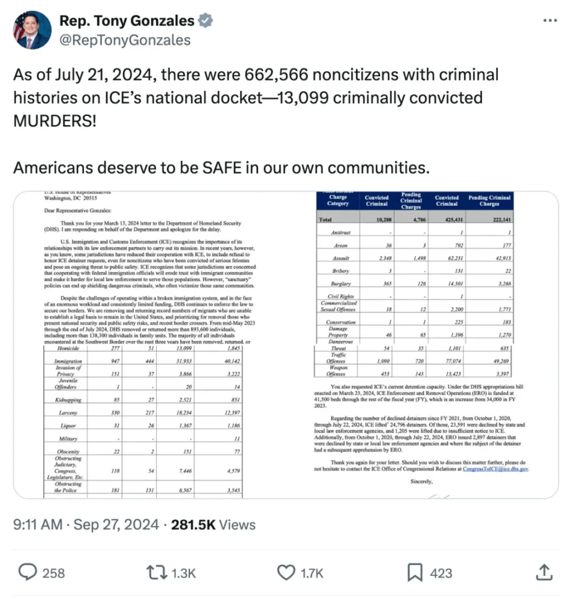Like the tweet with the heart icon

click(x=286, y=572)
